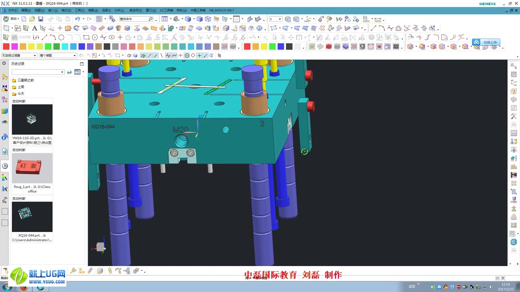The image size is (520, 292).
Task: Click the refresh arrow in history panel
Action: point(69,72)
